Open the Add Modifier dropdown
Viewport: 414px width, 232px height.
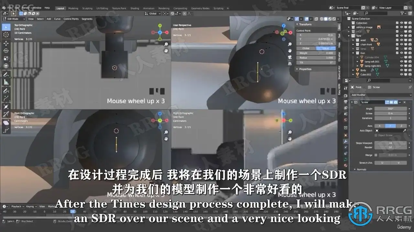point(381,95)
